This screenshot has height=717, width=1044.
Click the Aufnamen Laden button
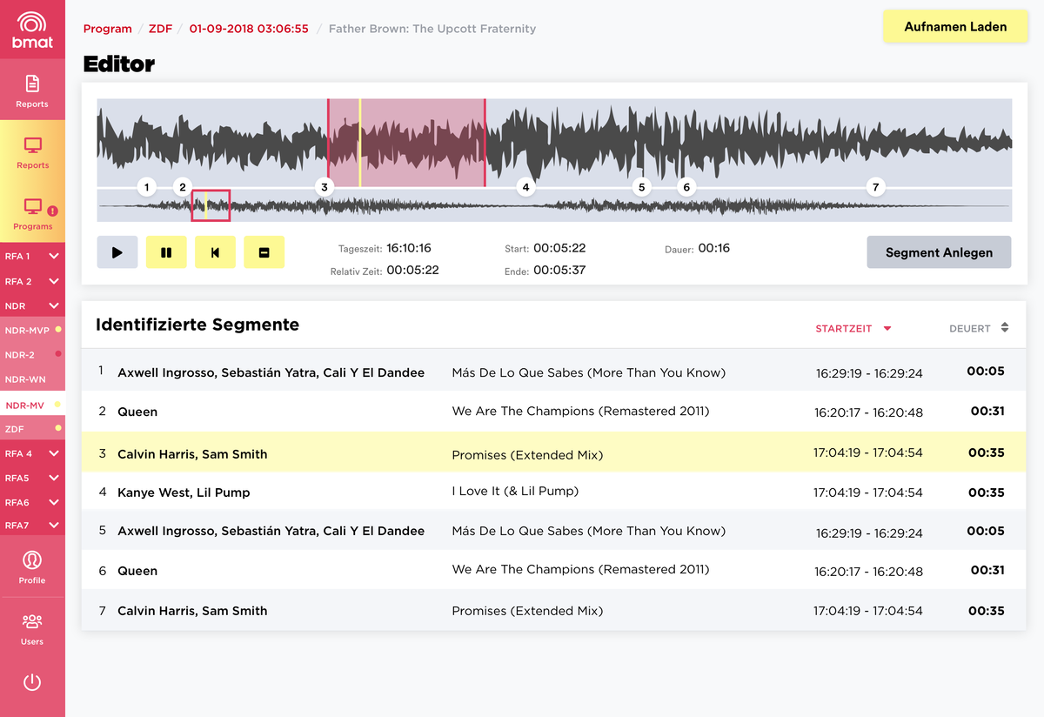(954, 26)
